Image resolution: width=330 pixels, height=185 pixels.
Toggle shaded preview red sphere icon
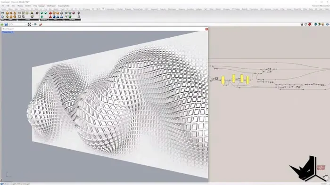pyautogui.click(x=310, y=24)
